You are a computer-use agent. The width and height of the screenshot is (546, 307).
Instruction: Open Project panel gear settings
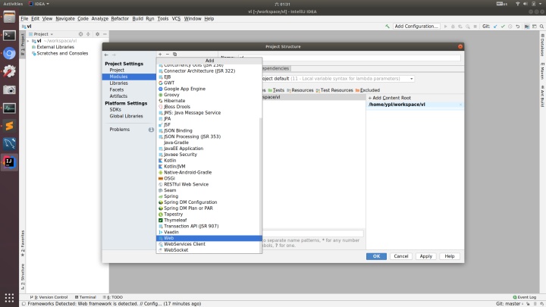98,34
